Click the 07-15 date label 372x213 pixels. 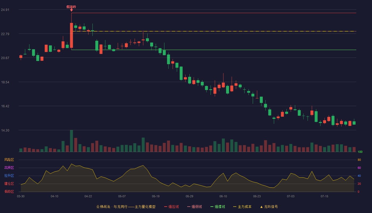(324, 196)
